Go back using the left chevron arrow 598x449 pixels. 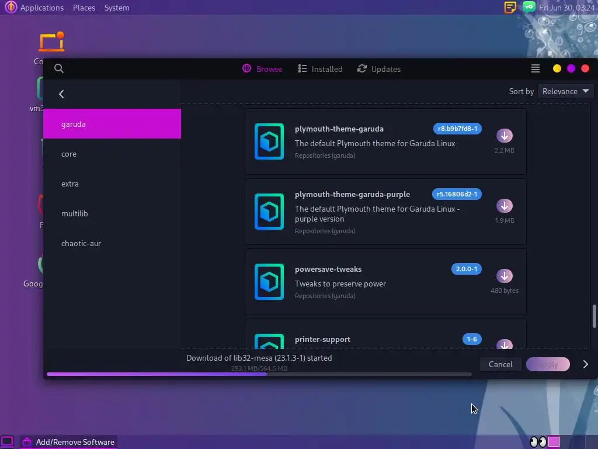[61, 94]
